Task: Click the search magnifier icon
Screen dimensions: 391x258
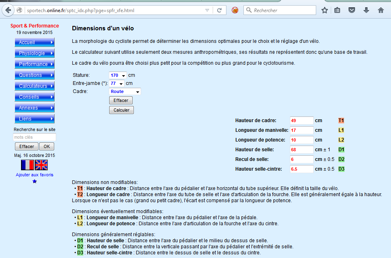Action: [x=249, y=10]
